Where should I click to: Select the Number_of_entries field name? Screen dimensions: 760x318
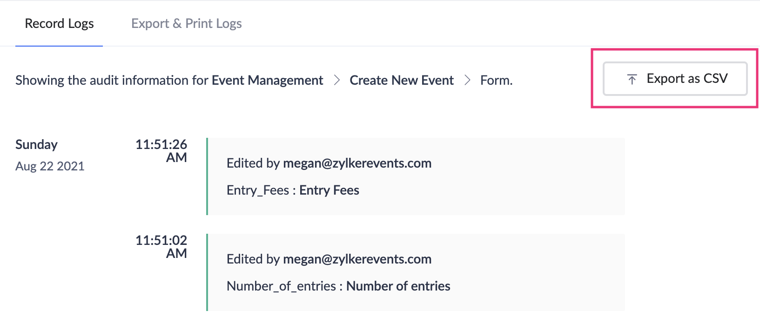tap(281, 286)
